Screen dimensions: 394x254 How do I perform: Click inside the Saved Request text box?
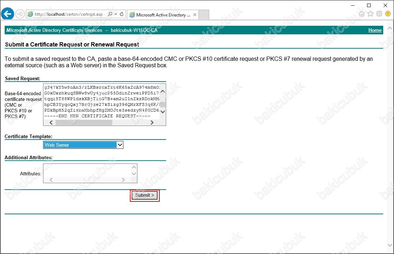(102, 102)
